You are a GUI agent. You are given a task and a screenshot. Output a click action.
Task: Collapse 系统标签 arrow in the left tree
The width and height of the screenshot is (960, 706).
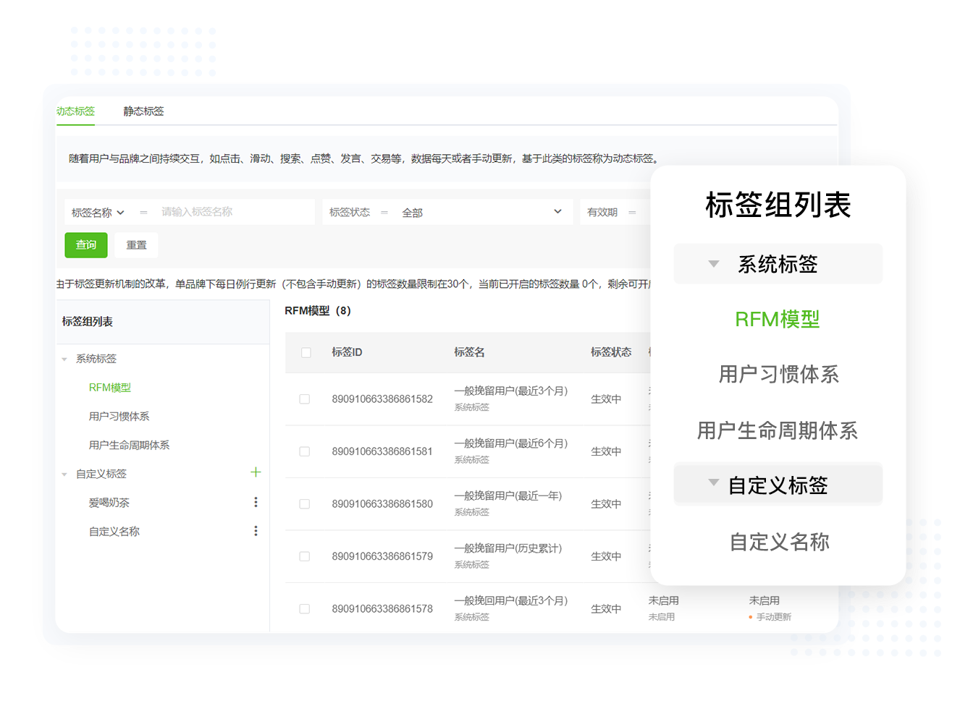(64, 359)
